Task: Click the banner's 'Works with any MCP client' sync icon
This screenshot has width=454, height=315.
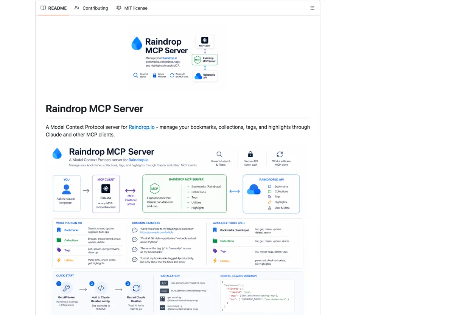Action: click(x=172, y=75)
